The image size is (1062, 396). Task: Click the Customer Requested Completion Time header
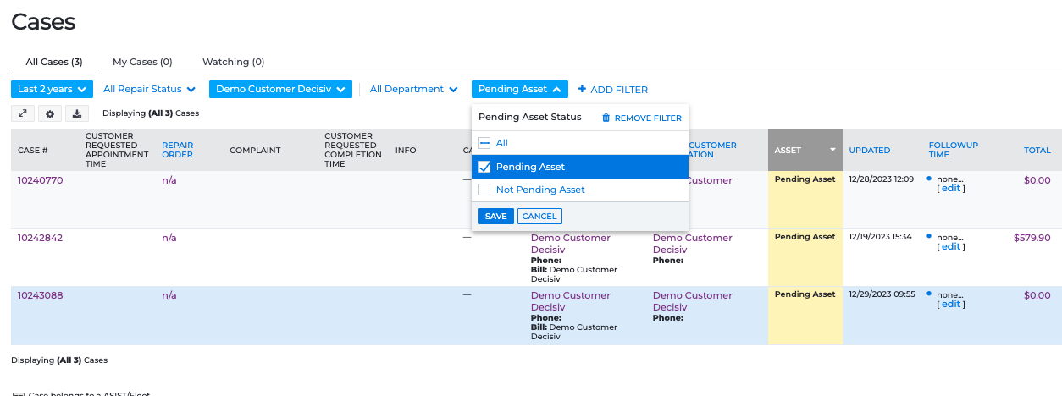click(355, 150)
